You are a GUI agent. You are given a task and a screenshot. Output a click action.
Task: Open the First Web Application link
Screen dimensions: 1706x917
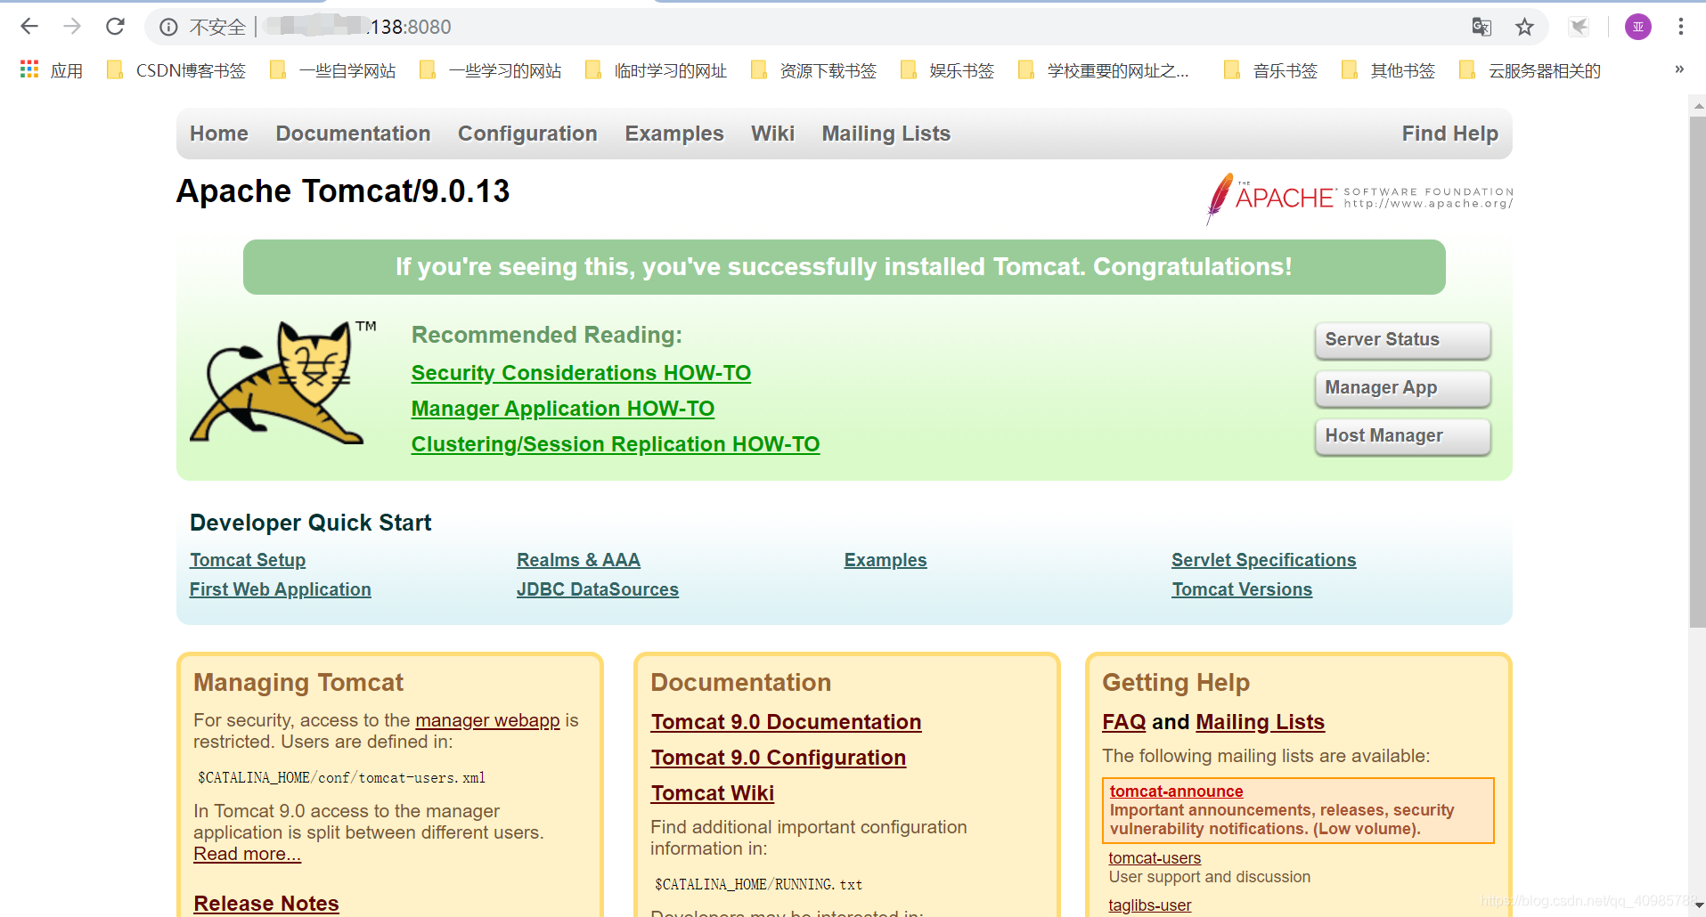pos(281,589)
